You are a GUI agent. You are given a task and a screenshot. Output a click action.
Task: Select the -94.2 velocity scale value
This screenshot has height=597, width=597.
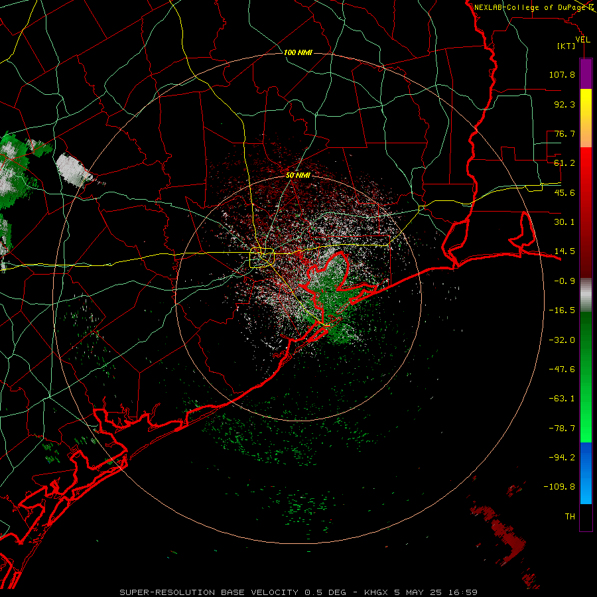[562, 458]
